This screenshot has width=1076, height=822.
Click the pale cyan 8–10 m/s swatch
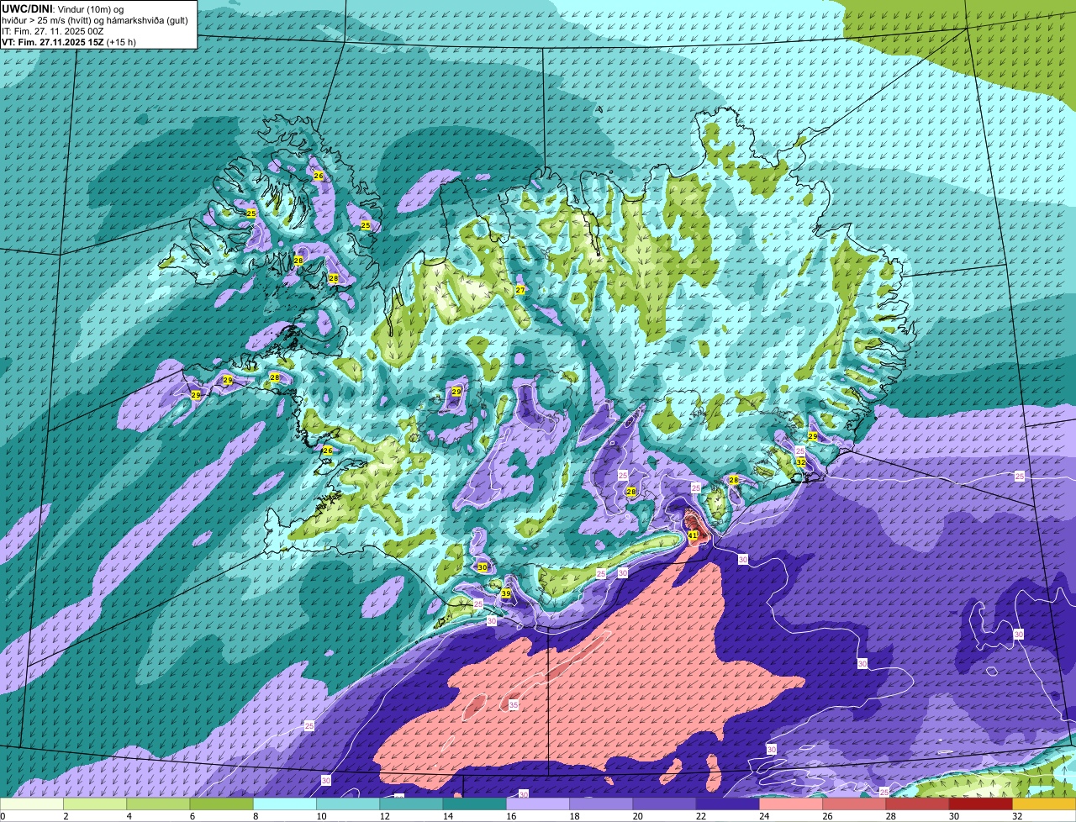click(284, 804)
